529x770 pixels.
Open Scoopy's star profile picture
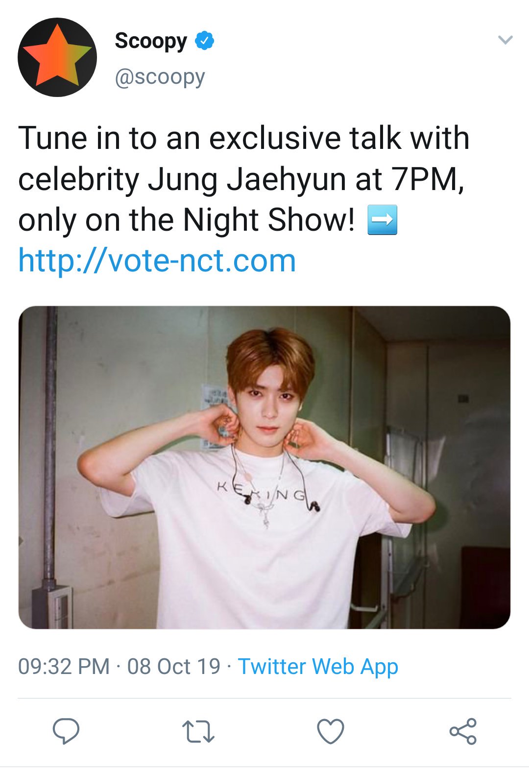pos(57,57)
